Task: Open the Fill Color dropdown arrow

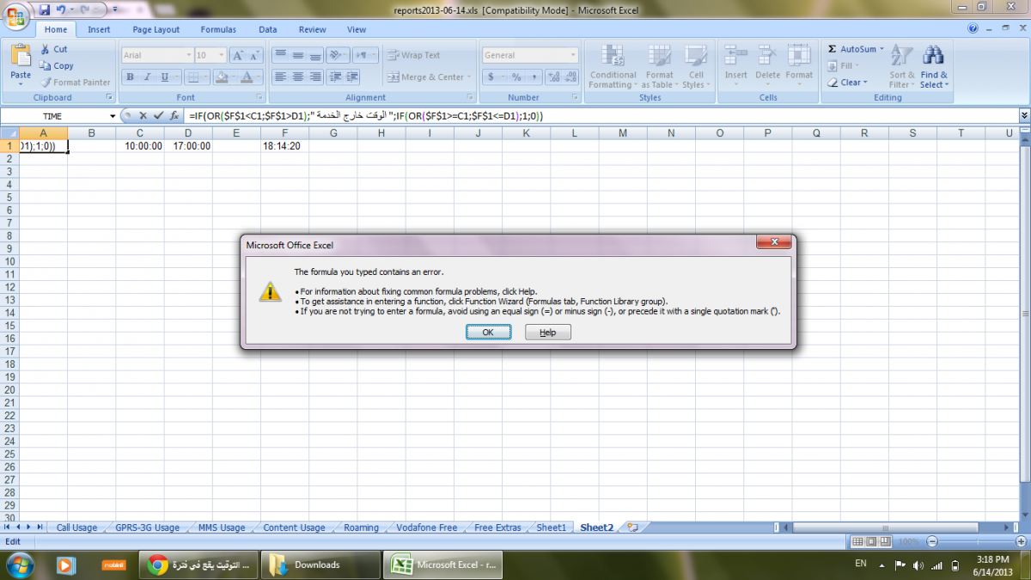Action: tap(233, 77)
